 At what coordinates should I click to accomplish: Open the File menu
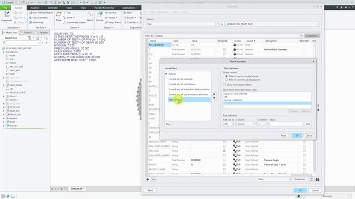click(x=6, y=8)
